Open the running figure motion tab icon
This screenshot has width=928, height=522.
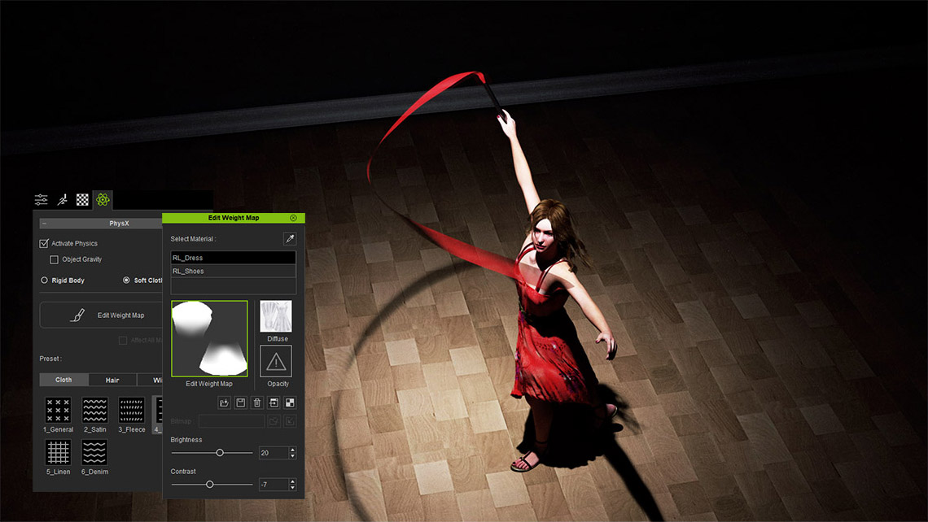tap(62, 200)
